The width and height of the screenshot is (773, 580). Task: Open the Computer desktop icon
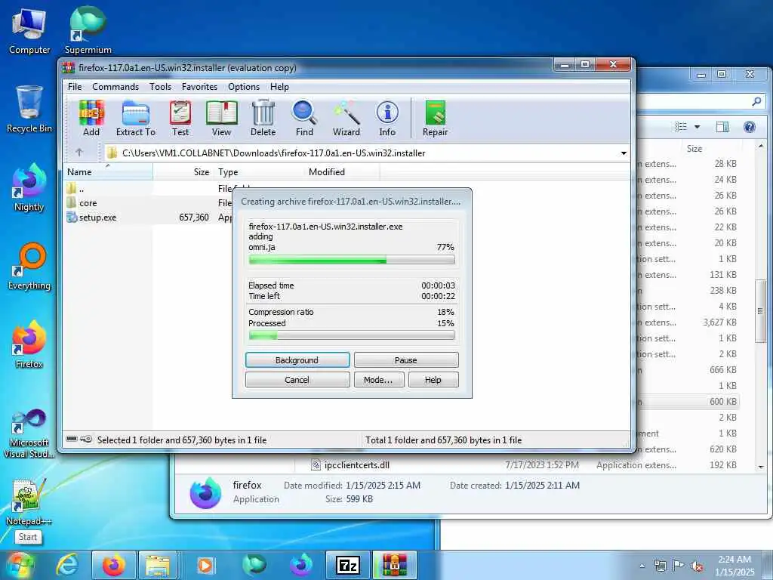29,32
